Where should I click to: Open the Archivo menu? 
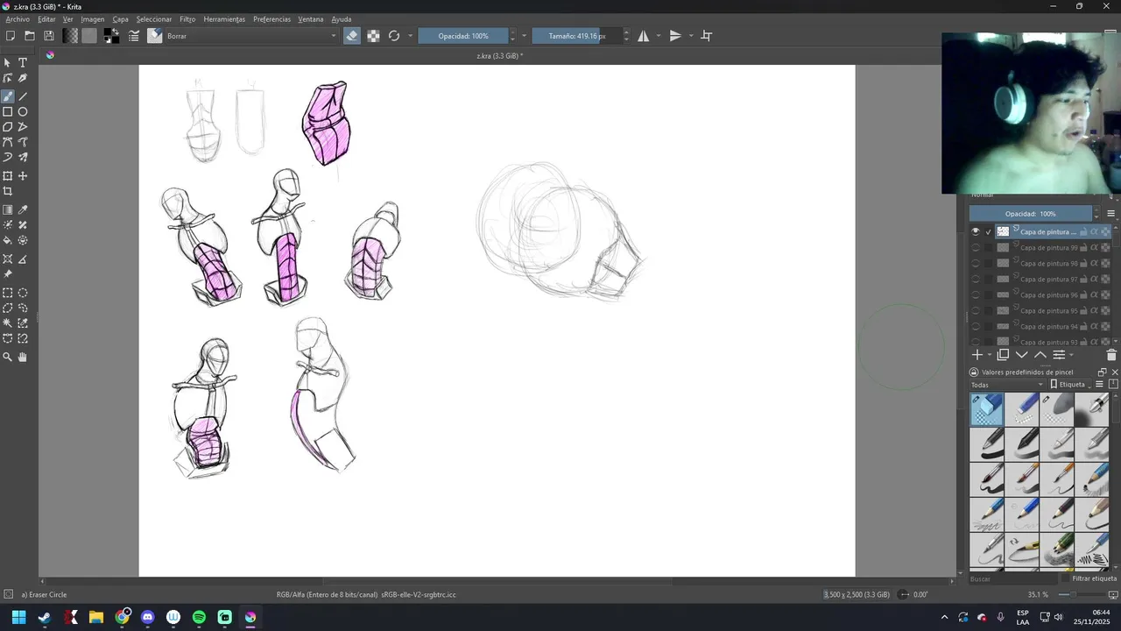(x=18, y=19)
